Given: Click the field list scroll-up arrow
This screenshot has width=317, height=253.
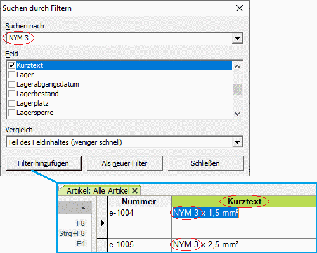Looking at the screenshot, I should (x=237, y=66).
